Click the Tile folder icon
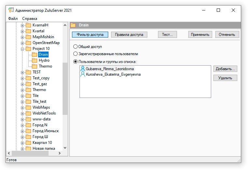 coord(28,96)
